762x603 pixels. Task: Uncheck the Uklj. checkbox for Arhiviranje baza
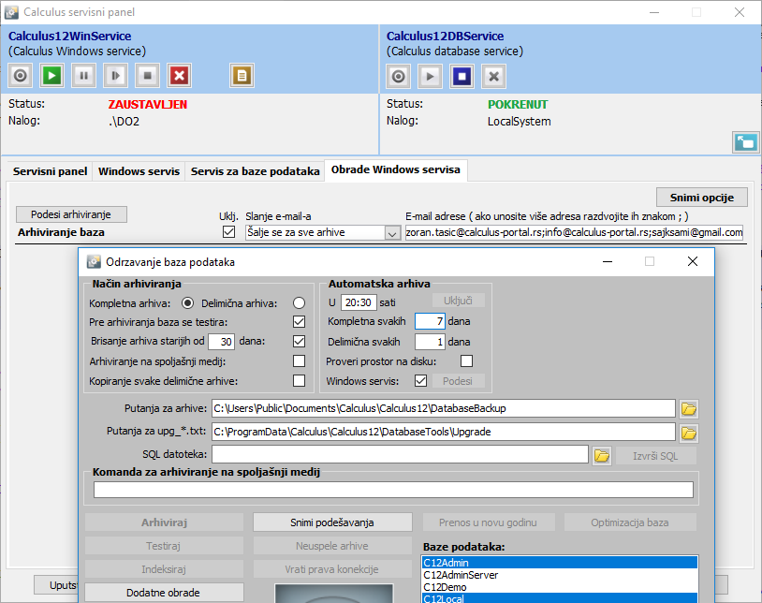pos(227,232)
